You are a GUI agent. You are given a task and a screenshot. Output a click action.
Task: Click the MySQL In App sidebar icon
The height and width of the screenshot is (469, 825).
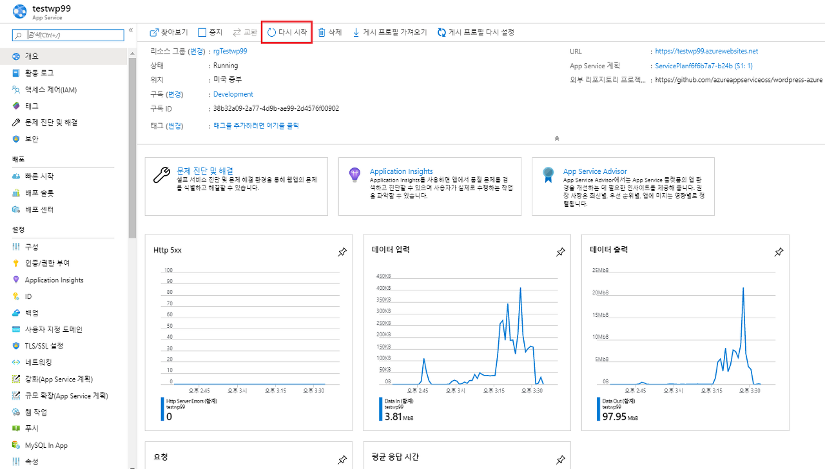(16, 445)
